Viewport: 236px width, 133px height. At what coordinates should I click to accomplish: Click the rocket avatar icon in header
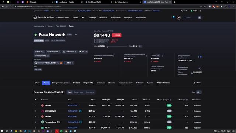pyautogui.click(x=178, y=18)
